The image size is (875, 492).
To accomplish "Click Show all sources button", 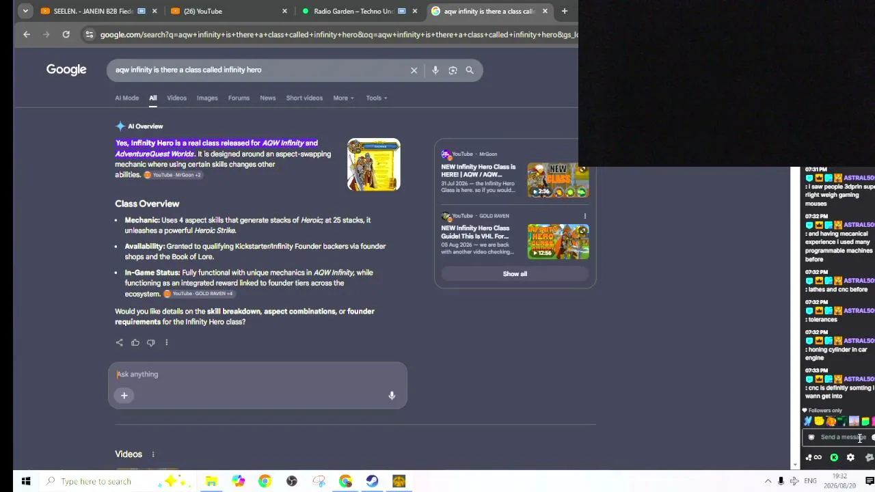I will point(515,274).
